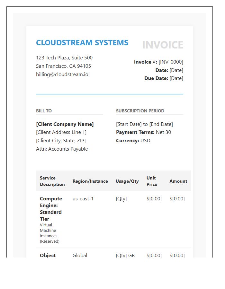Click the Unit Price column header
The image size is (225, 289).
[x=152, y=181]
